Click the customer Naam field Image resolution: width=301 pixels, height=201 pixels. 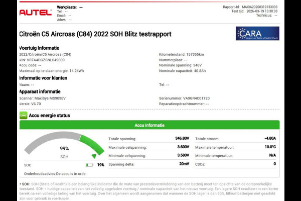pyautogui.click(x=27, y=84)
